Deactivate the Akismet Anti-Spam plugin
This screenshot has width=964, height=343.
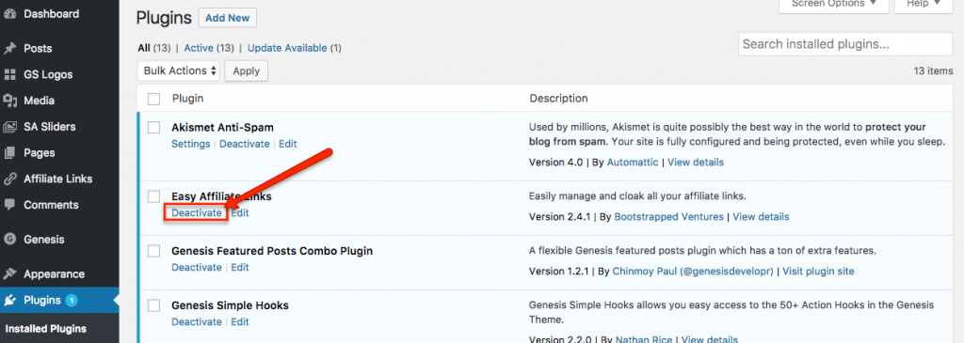pyautogui.click(x=245, y=144)
